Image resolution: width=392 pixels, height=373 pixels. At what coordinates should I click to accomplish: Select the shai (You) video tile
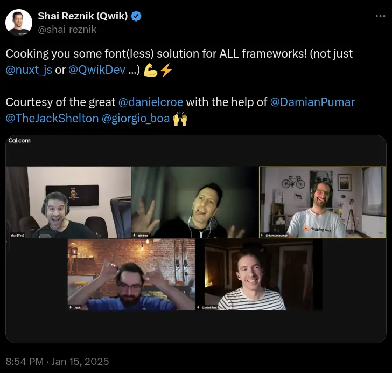[68, 202]
